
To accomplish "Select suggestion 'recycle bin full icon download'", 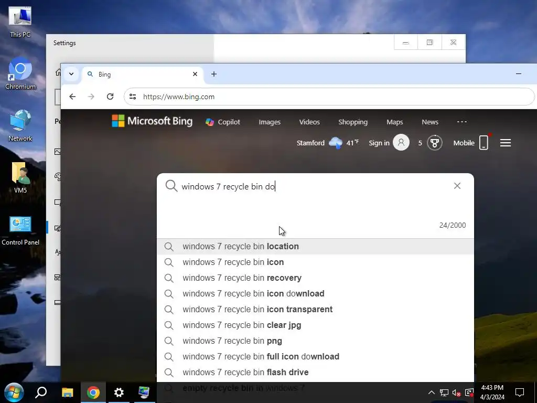I will point(315,357).
